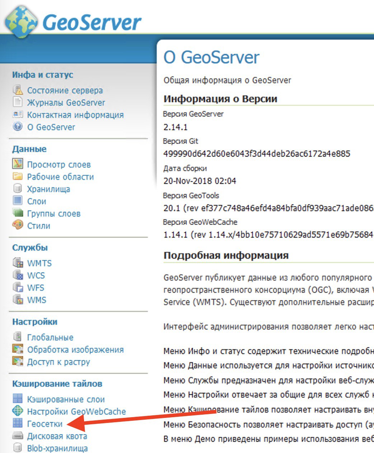Open Просмотр слоев
Viewport: 374px width, 453px height.
(x=59, y=164)
